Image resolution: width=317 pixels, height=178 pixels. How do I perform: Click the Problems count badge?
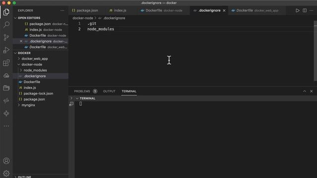[95, 91]
